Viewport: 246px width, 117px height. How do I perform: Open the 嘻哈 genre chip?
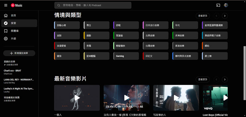click(215, 46)
